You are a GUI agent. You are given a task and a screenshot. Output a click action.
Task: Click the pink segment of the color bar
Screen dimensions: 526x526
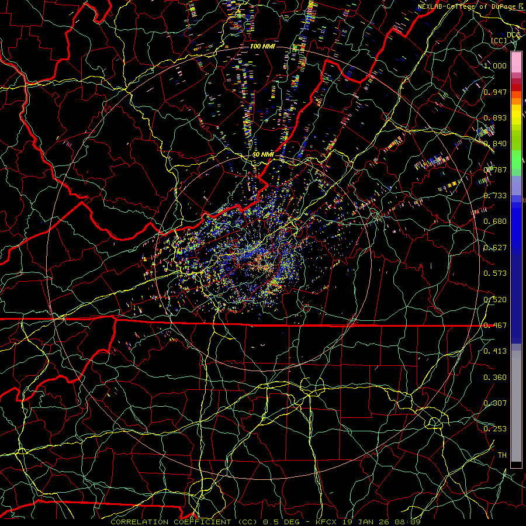[x=516, y=63]
